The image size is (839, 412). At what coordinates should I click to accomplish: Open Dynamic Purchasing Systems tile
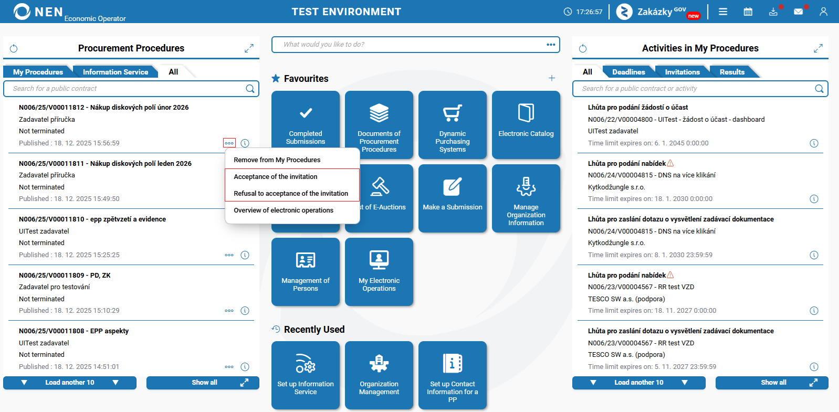tap(453, 125)
